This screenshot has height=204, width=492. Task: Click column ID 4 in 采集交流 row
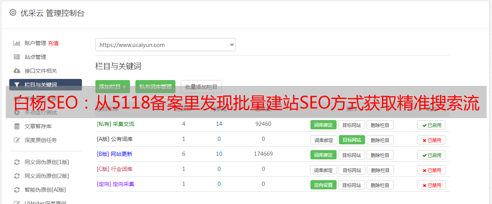click(183, 124)
